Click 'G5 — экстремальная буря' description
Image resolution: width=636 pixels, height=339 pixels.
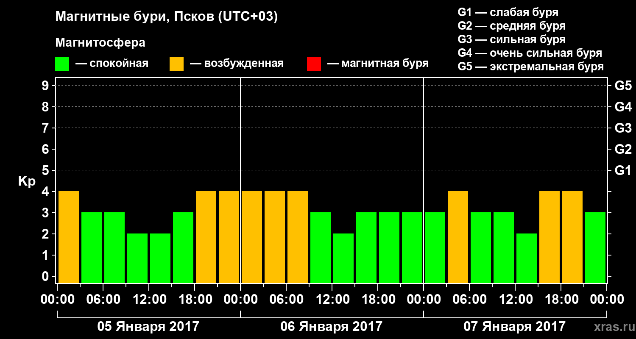531,67
